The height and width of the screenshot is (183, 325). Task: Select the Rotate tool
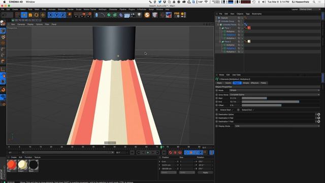[x=37, y=15]
